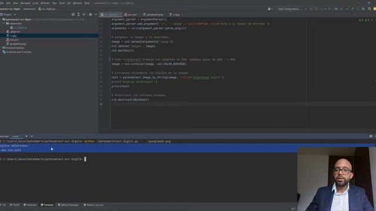Open the Git tool window button
The width and height of the screenshot is (376, 211).
[3, 205]
